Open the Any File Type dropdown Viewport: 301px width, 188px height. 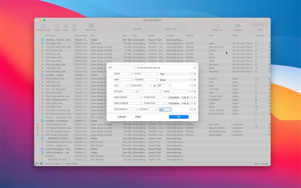(54, 164)
